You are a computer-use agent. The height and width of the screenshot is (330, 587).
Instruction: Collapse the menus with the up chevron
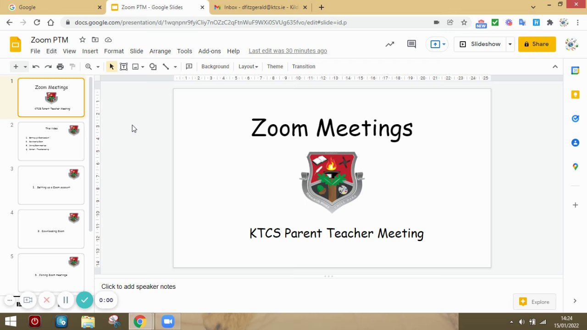(x=555, y=66)
